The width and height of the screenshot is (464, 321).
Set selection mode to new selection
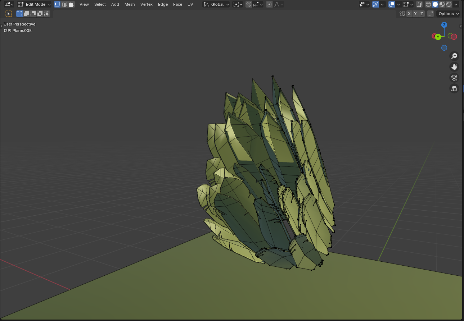coord(19,14)
